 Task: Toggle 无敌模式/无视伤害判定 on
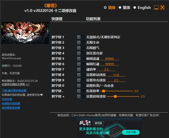(81, 37)
